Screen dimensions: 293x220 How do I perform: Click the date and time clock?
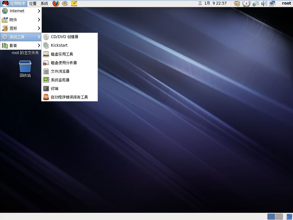coord(213,3)
